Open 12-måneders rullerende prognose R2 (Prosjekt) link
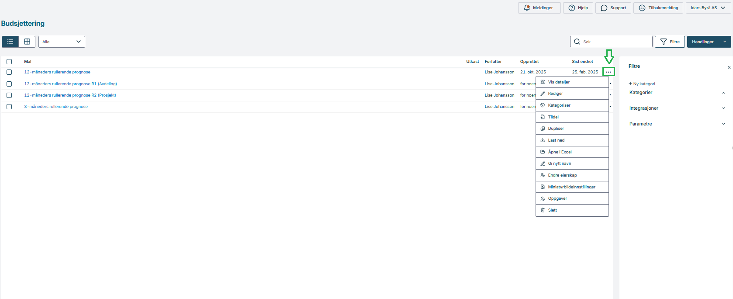The height and width of the screenshot is (299, 733). (70, 95)
